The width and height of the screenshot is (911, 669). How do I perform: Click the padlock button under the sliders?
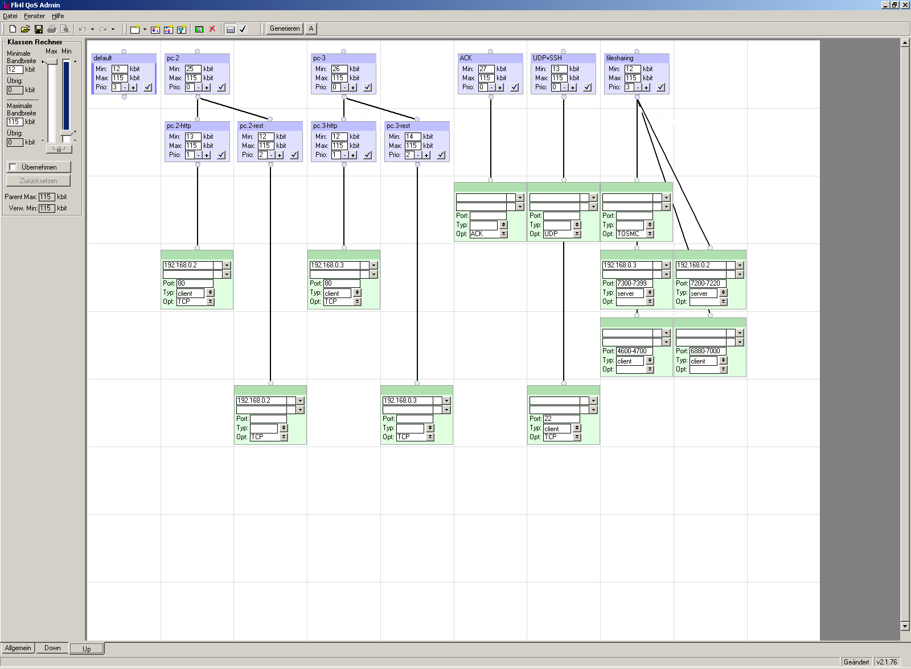point(59,149)
